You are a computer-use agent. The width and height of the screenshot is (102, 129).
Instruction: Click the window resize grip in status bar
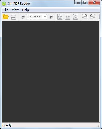click(99, 126)
